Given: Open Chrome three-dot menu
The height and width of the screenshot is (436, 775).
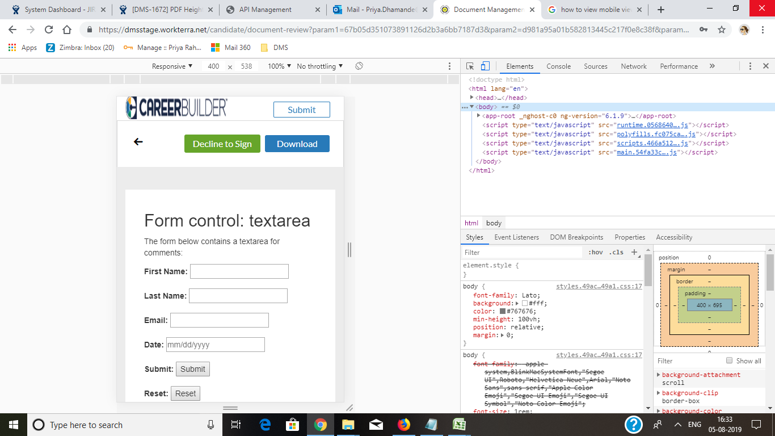Looking at the screenshot, I should pyautogui.click(x=763, y=30).
